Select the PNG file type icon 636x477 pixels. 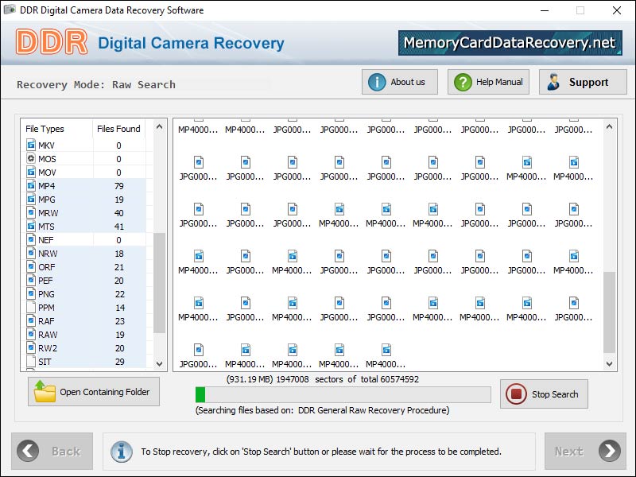pyautogui.click(x=31, y=294)
